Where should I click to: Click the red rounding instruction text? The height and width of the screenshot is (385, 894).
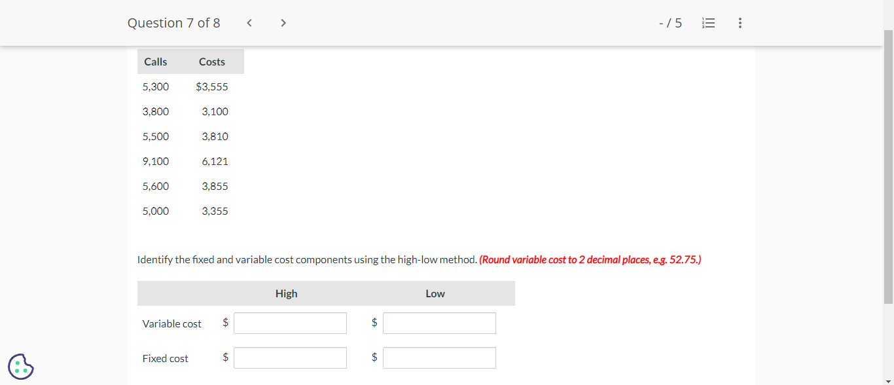[x=590, y=259]
